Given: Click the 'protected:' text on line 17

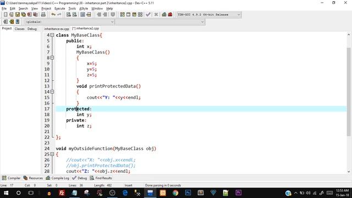Looking at the screenshot, I should pos(79,109).
